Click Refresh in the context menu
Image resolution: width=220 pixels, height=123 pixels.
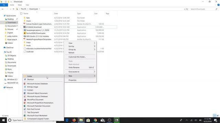pos(80,53)
